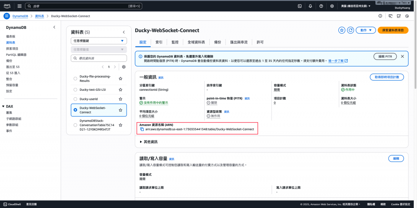Screen dimensions: 417x208
Task: Open the DynamoDB breadcrumb link
Action: [21, 16]
